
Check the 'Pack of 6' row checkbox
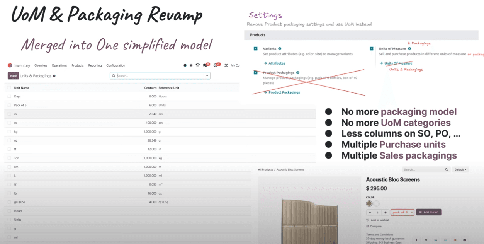click(x=9, y=105)
